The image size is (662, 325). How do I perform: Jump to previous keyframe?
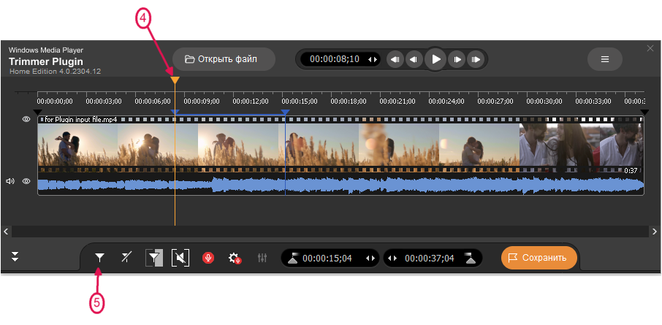[x=395, y=59]
